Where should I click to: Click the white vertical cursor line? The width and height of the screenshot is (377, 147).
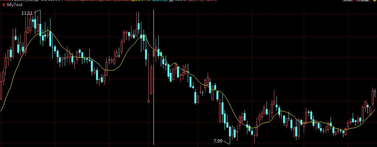pos(154,77)
